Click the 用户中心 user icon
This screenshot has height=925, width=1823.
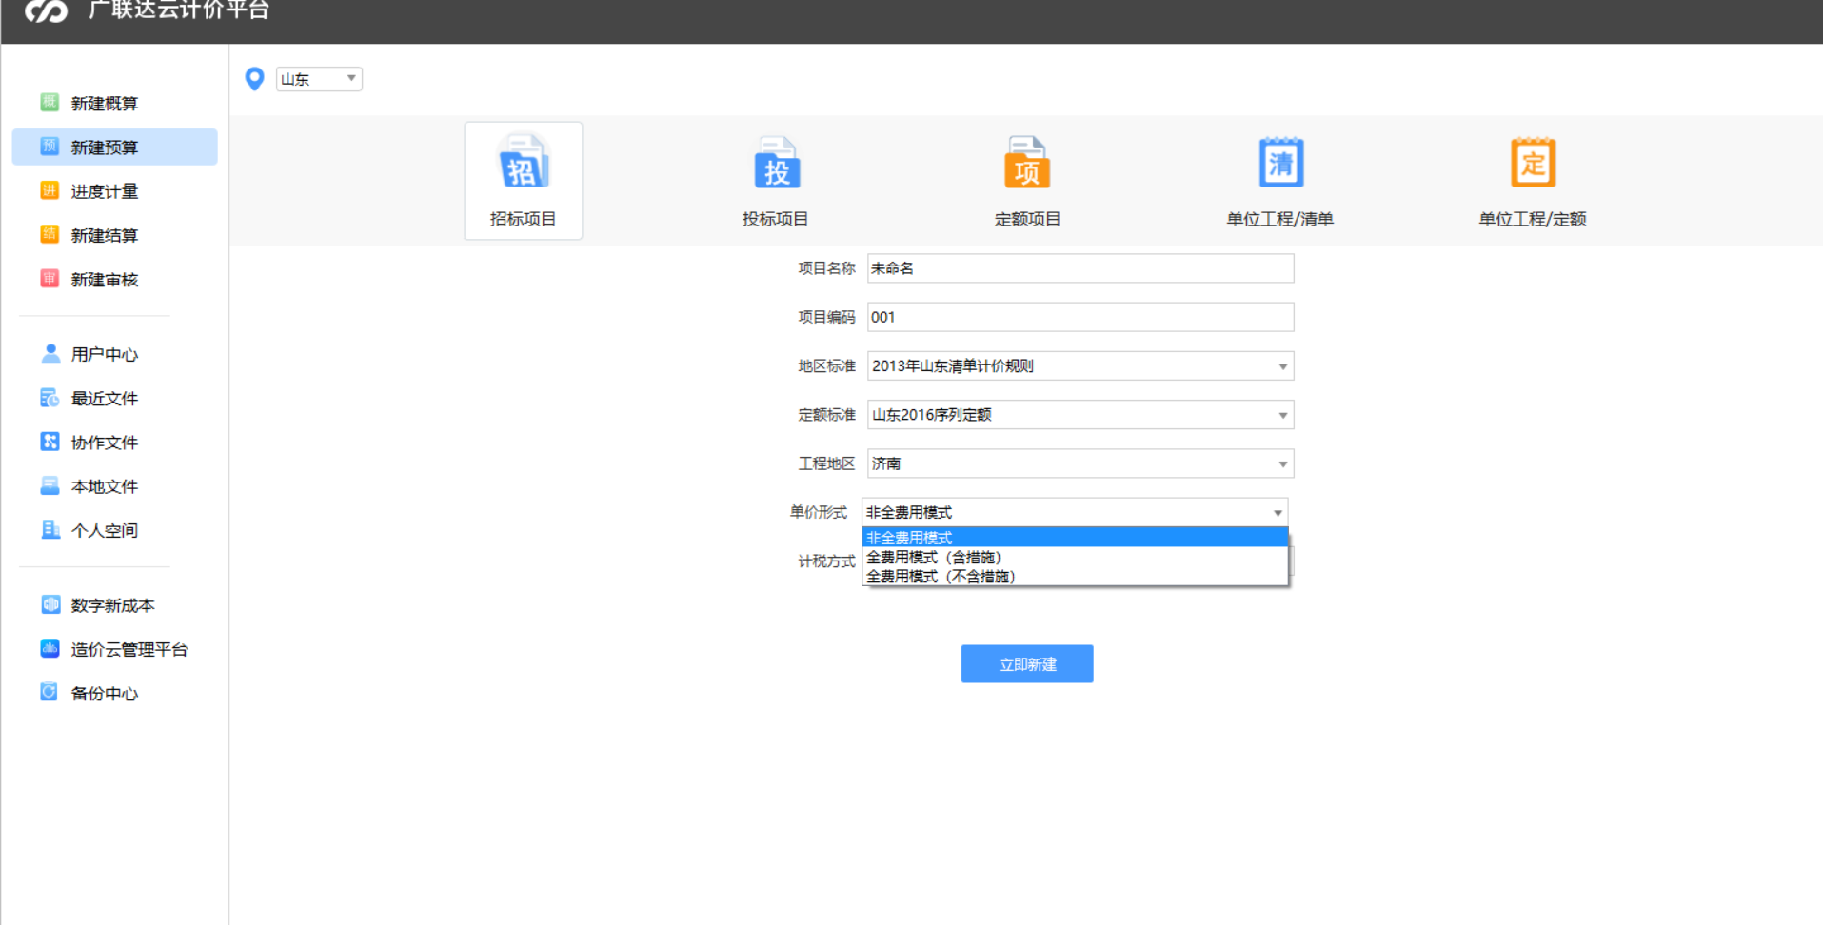coord(50,353)
